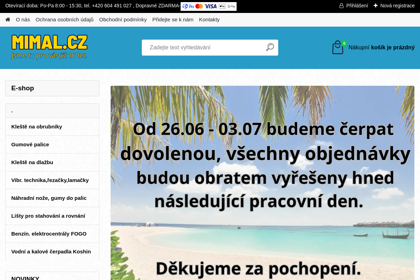Click the MIMAL.CZ logo
The height and width of the screenshot is (280, 420).
point(49,47)
